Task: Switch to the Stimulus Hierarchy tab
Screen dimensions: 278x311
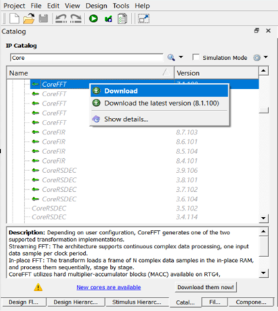Action: point(137,302)
